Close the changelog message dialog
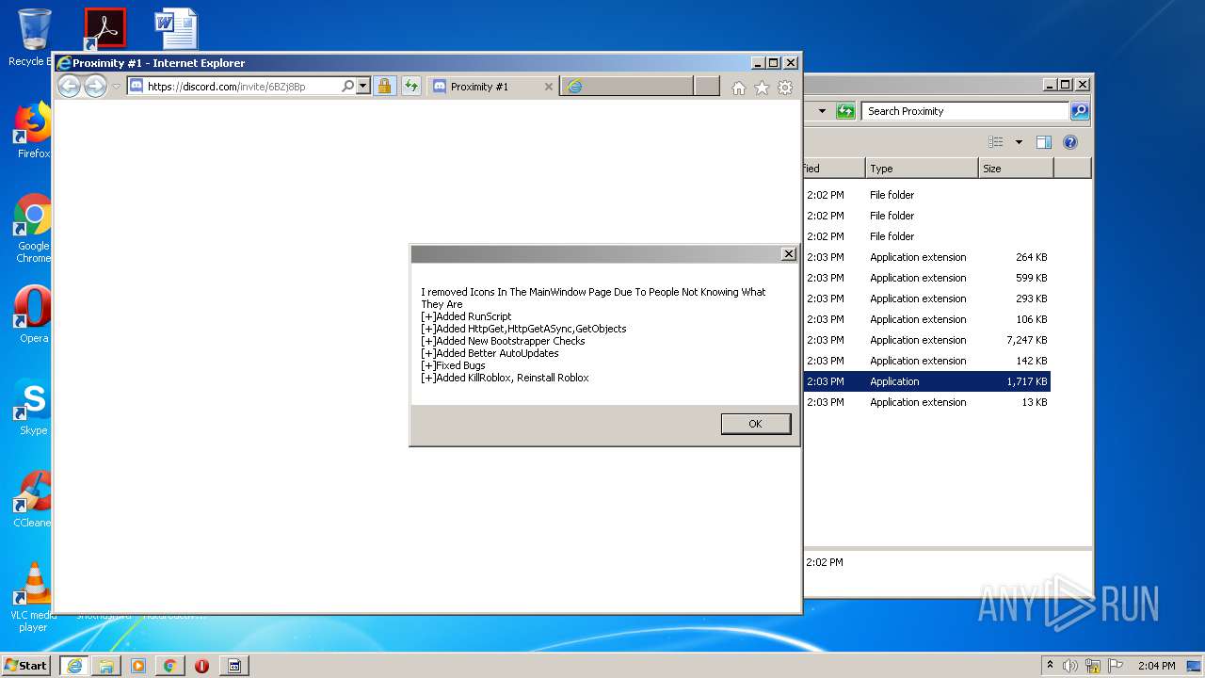 [x=788, y=254]
